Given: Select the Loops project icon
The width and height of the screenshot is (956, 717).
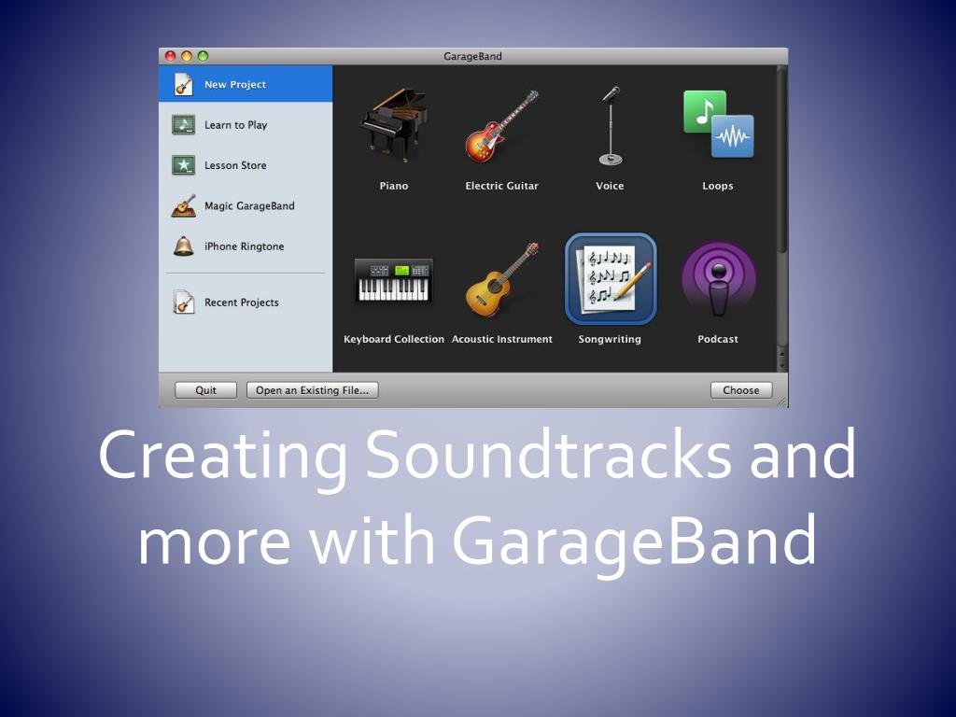Looking at the screenshot, I should tap(718, 124).
